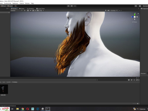Toggle hidden objects visibility count icon
This screenshot has width=148, height=111.
pos(38,10)
